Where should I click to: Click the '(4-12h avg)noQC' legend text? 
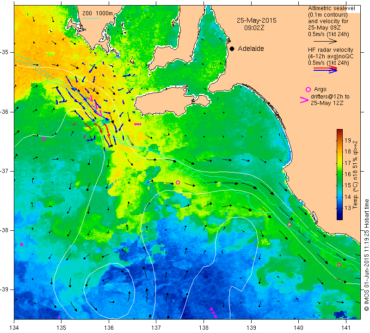click(331, 56)
